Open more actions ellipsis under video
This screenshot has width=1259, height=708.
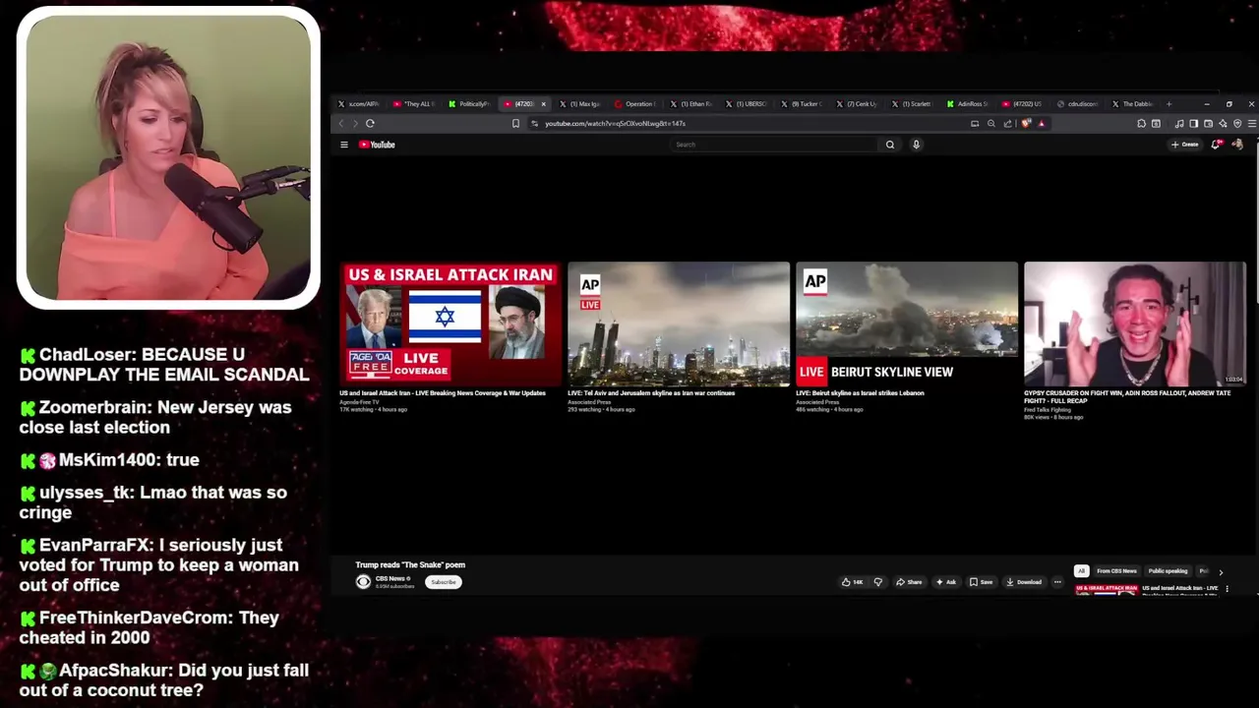1057,582
